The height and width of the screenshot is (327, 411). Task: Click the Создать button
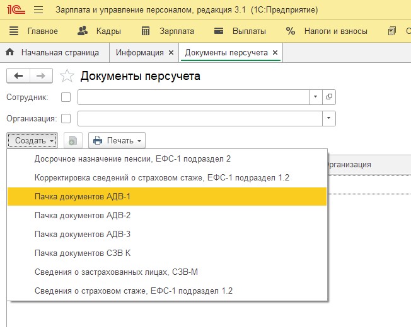(x=32, y=140)
